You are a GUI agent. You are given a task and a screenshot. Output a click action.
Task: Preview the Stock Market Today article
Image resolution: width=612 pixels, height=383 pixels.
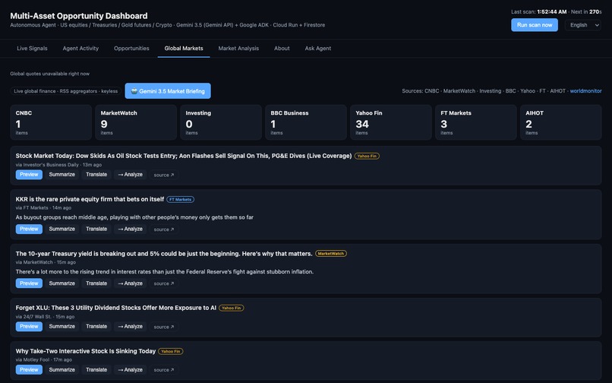pyautogui.click(x=29, y=175)
